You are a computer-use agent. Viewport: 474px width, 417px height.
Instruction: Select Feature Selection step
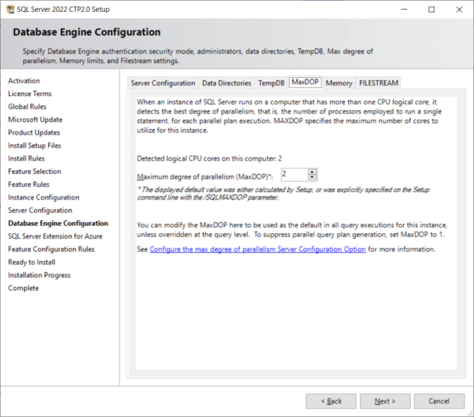click(34, 172)
